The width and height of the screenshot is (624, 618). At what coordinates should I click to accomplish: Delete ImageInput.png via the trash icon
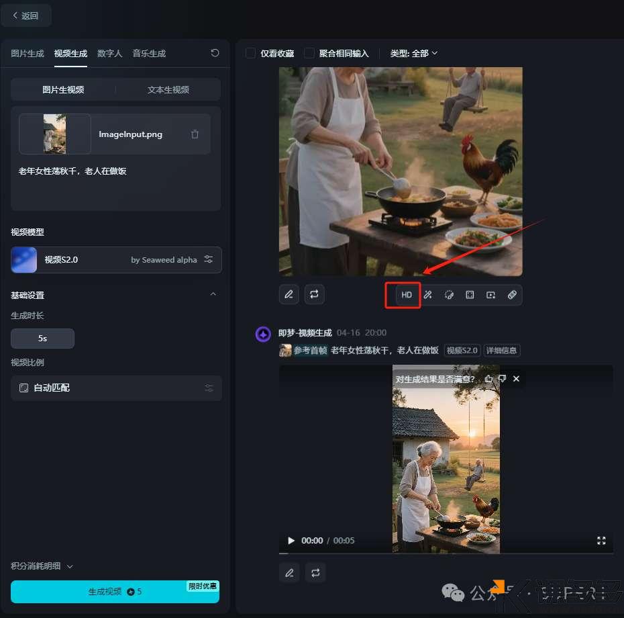click(195, 134)
